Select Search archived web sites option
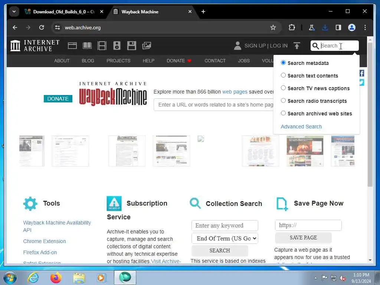This screenshot has height=285, width=380. click(x=283, y=113)
